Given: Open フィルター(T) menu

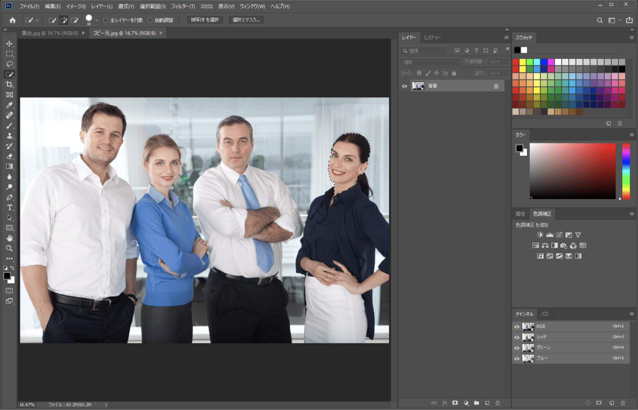Looking at the screenshot, I should [x=183, y=6].
